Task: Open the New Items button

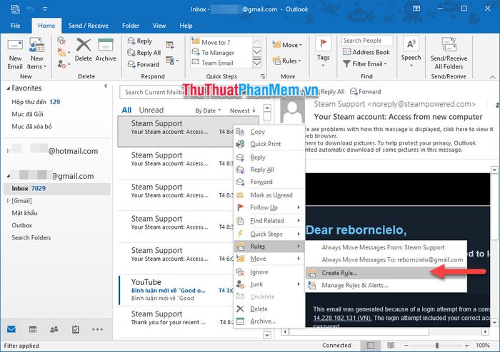Action: pyautogui.click(x=36, y=53)
